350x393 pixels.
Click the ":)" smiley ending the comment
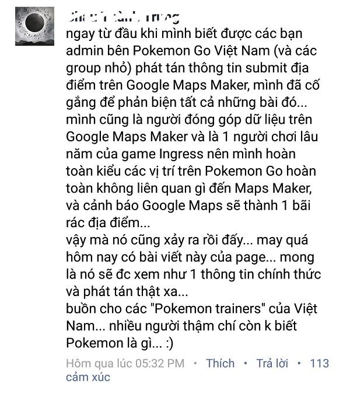pyautogui.click(x=170, y=343)
